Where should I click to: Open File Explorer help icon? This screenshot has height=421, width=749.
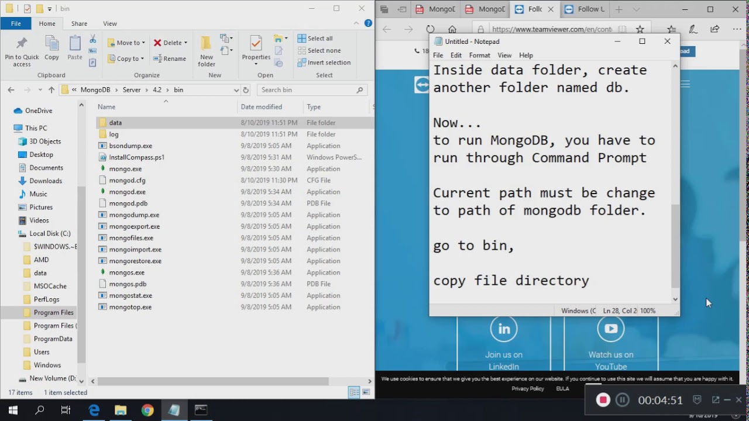[x=368, y=23]
